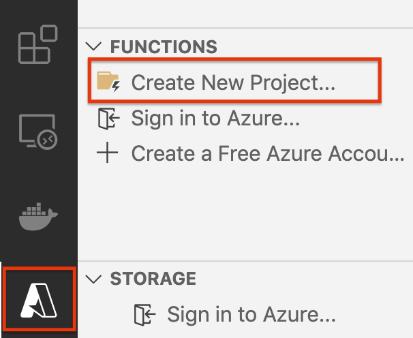Image resolution: width=413 pixels, height=338 pixels.
Task: Click the folder-lightning icon for new project
Action: click(x=108, y=82)
